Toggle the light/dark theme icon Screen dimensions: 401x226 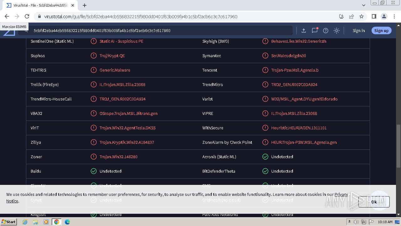(336, 30)
